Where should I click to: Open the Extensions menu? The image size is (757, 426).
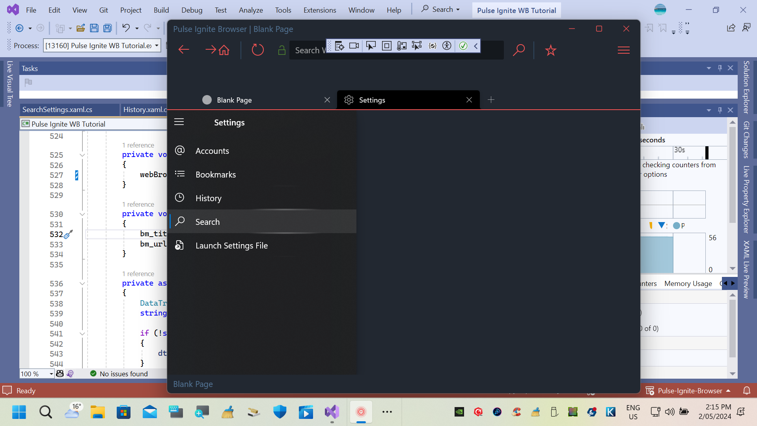pyautogui.click(x=319, y=10)
